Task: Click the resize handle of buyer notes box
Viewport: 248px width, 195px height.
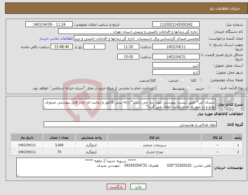Action: point(18,175)
